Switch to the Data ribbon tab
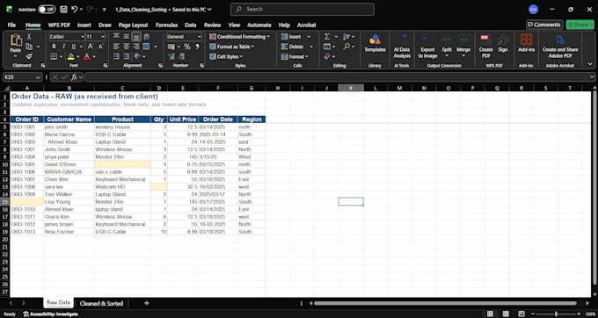 pos(190,25)
